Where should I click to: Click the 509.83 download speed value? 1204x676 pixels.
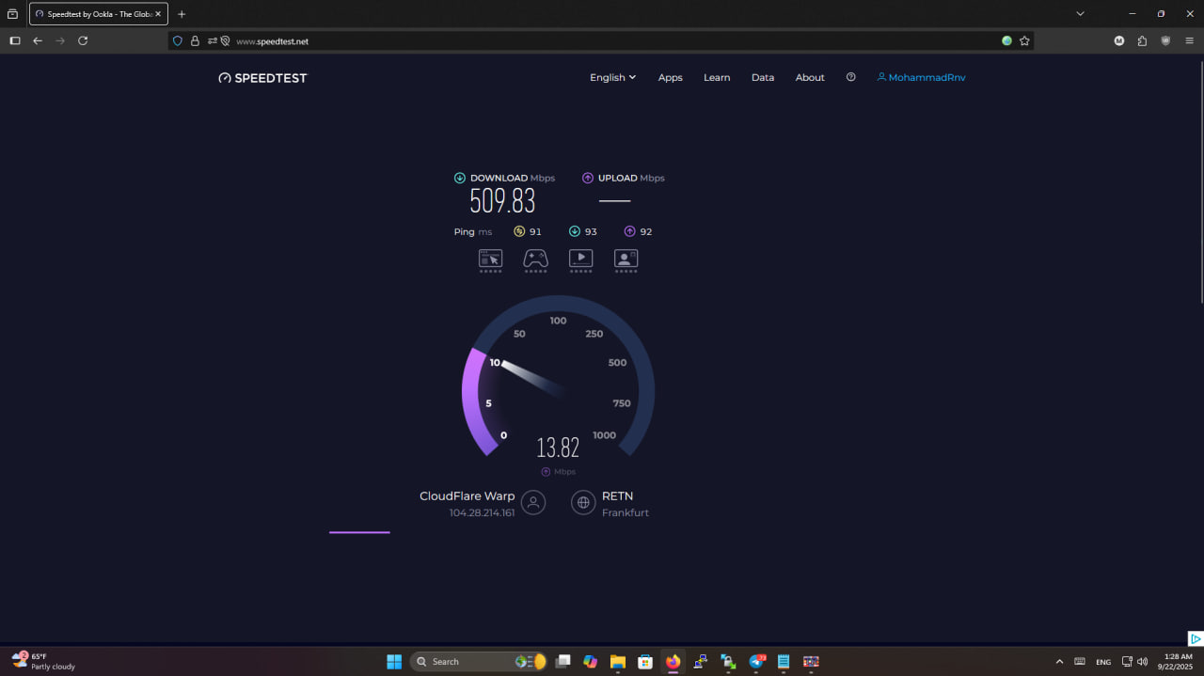(502, 200)
